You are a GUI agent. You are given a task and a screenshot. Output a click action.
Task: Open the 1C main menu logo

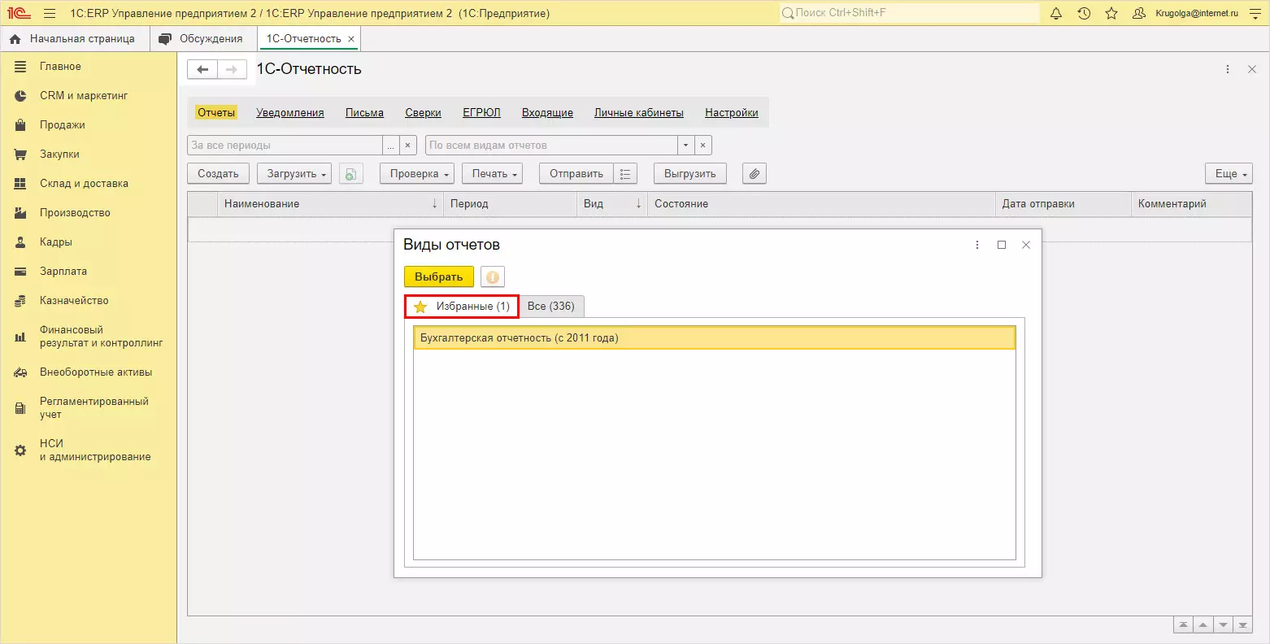(19, 13)
